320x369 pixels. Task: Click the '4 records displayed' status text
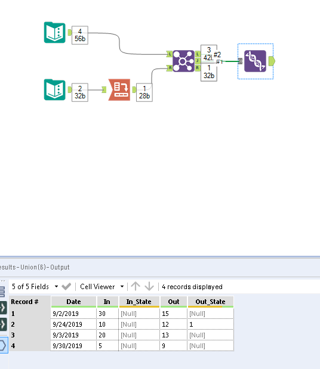(x=192, y=287)
